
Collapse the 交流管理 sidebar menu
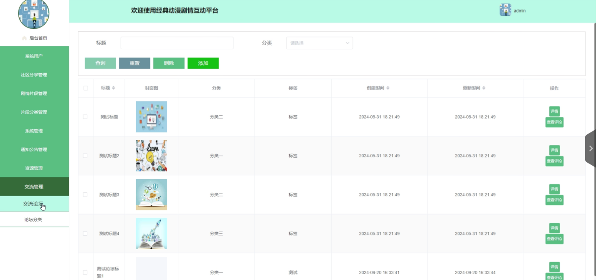coord(34,187)
